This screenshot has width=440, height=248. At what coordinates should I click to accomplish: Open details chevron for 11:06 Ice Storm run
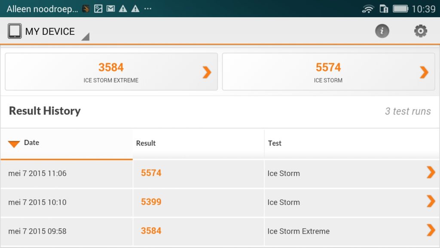coord(431,172)
